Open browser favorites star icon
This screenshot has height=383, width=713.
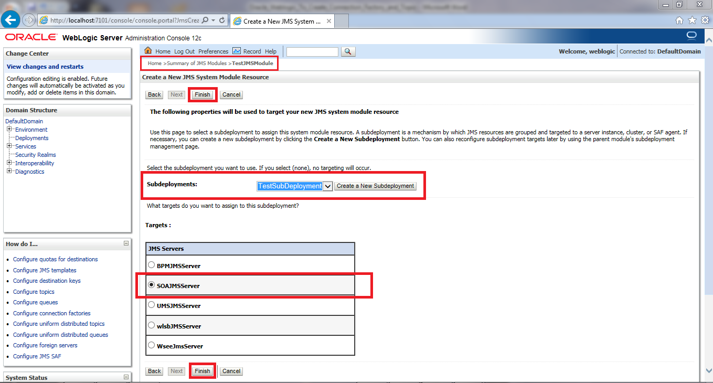[692, 20]
